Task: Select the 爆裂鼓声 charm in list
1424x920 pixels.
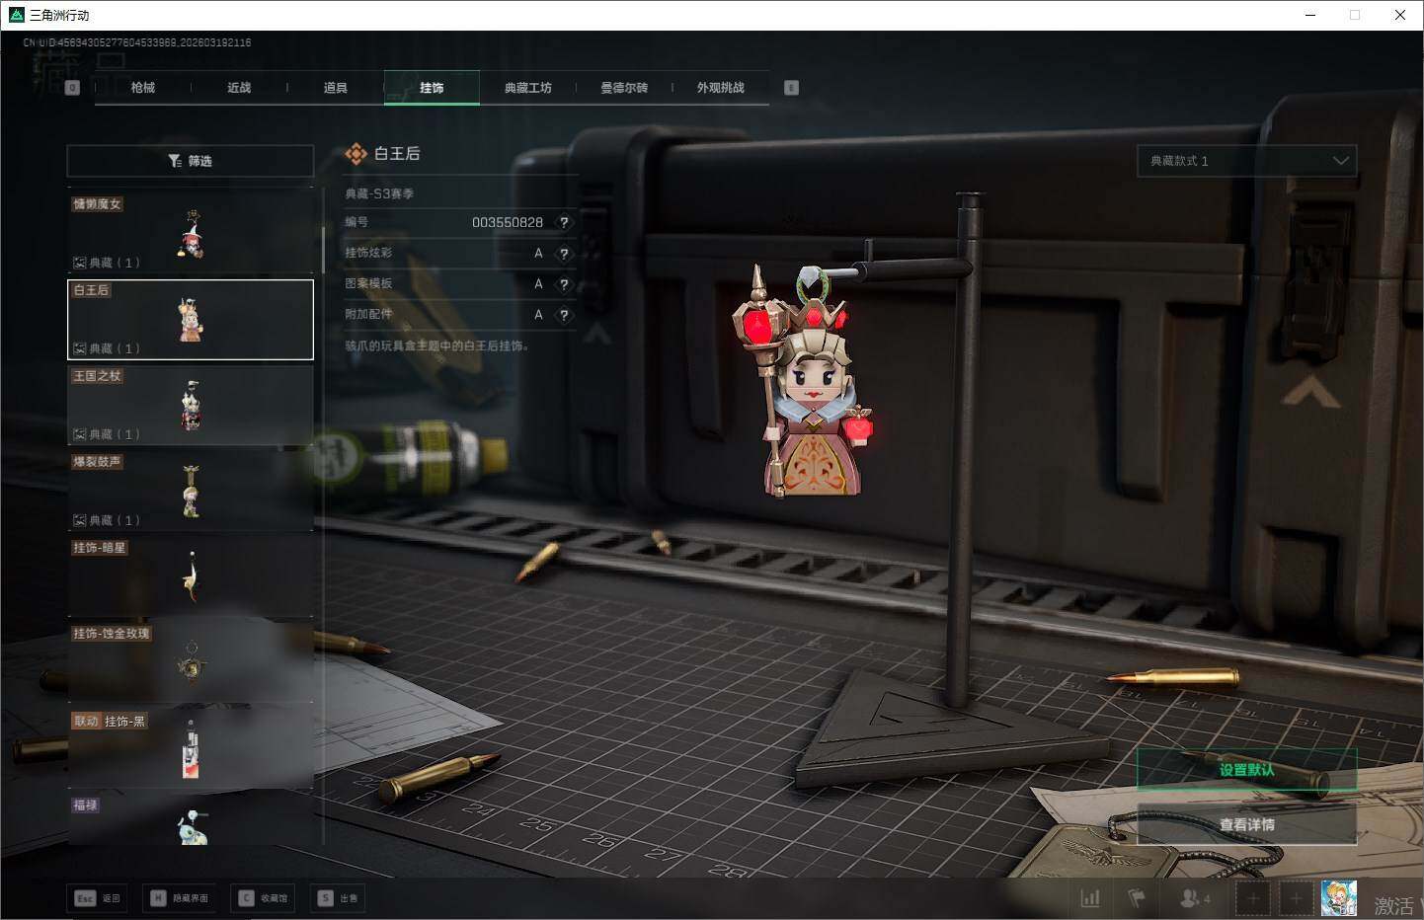Action: coord(191,492)
